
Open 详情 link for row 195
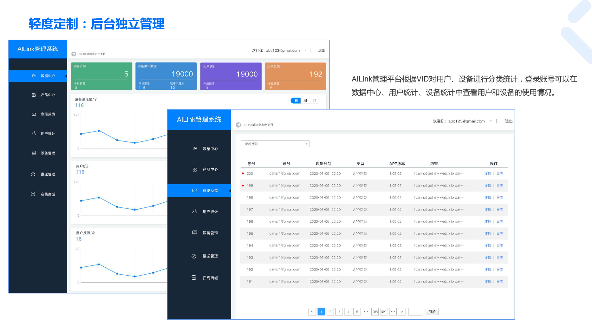(x=488, y=233)
